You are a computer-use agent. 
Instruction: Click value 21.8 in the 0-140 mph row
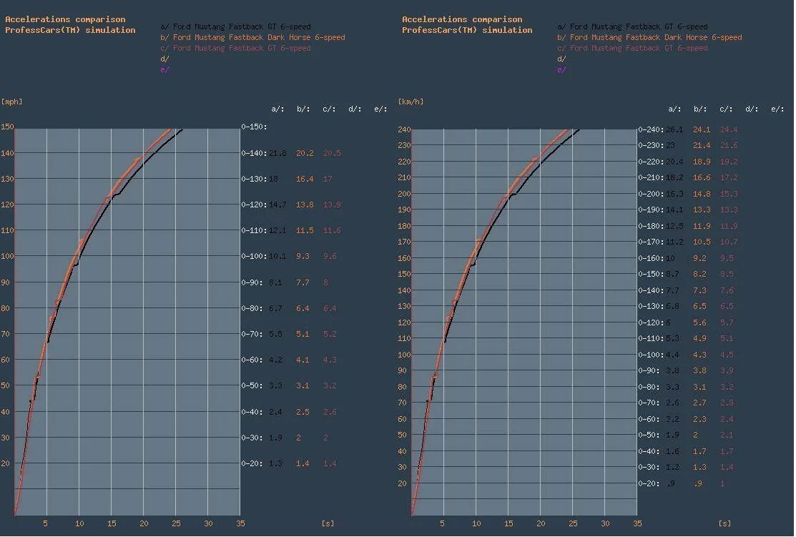coord(277,153)
